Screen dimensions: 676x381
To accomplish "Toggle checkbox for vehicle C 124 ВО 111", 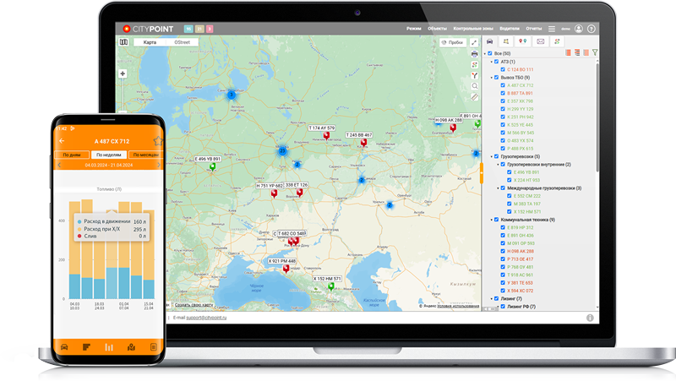I will [x=503, y=69].
